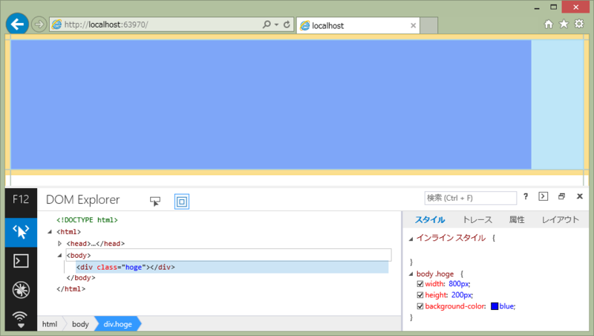594x336 pixels.
Task: Unpin developer tools window icon
Action: 561,196
